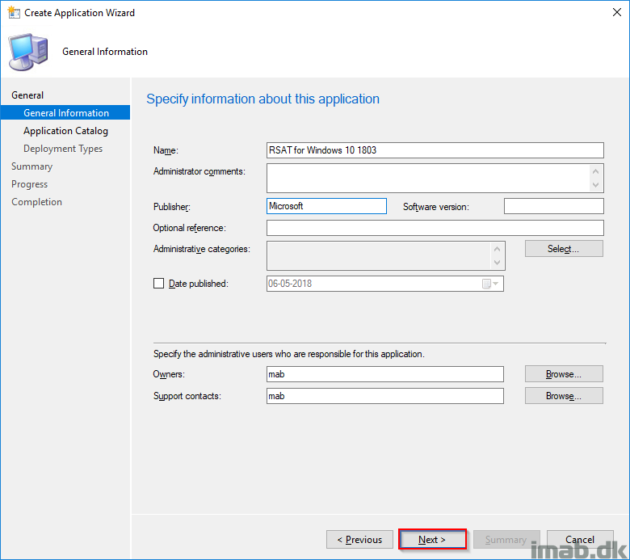This screenshot has height=560, width=630.
Task: Select General Information wizard step
Action: pos(65,112)
